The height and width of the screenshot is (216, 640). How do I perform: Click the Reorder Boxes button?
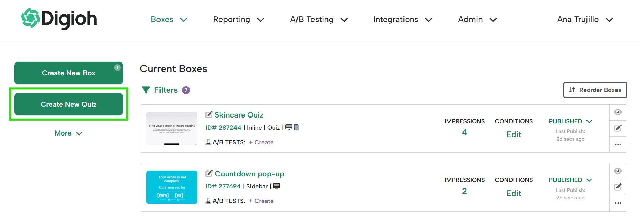point(595,90)
